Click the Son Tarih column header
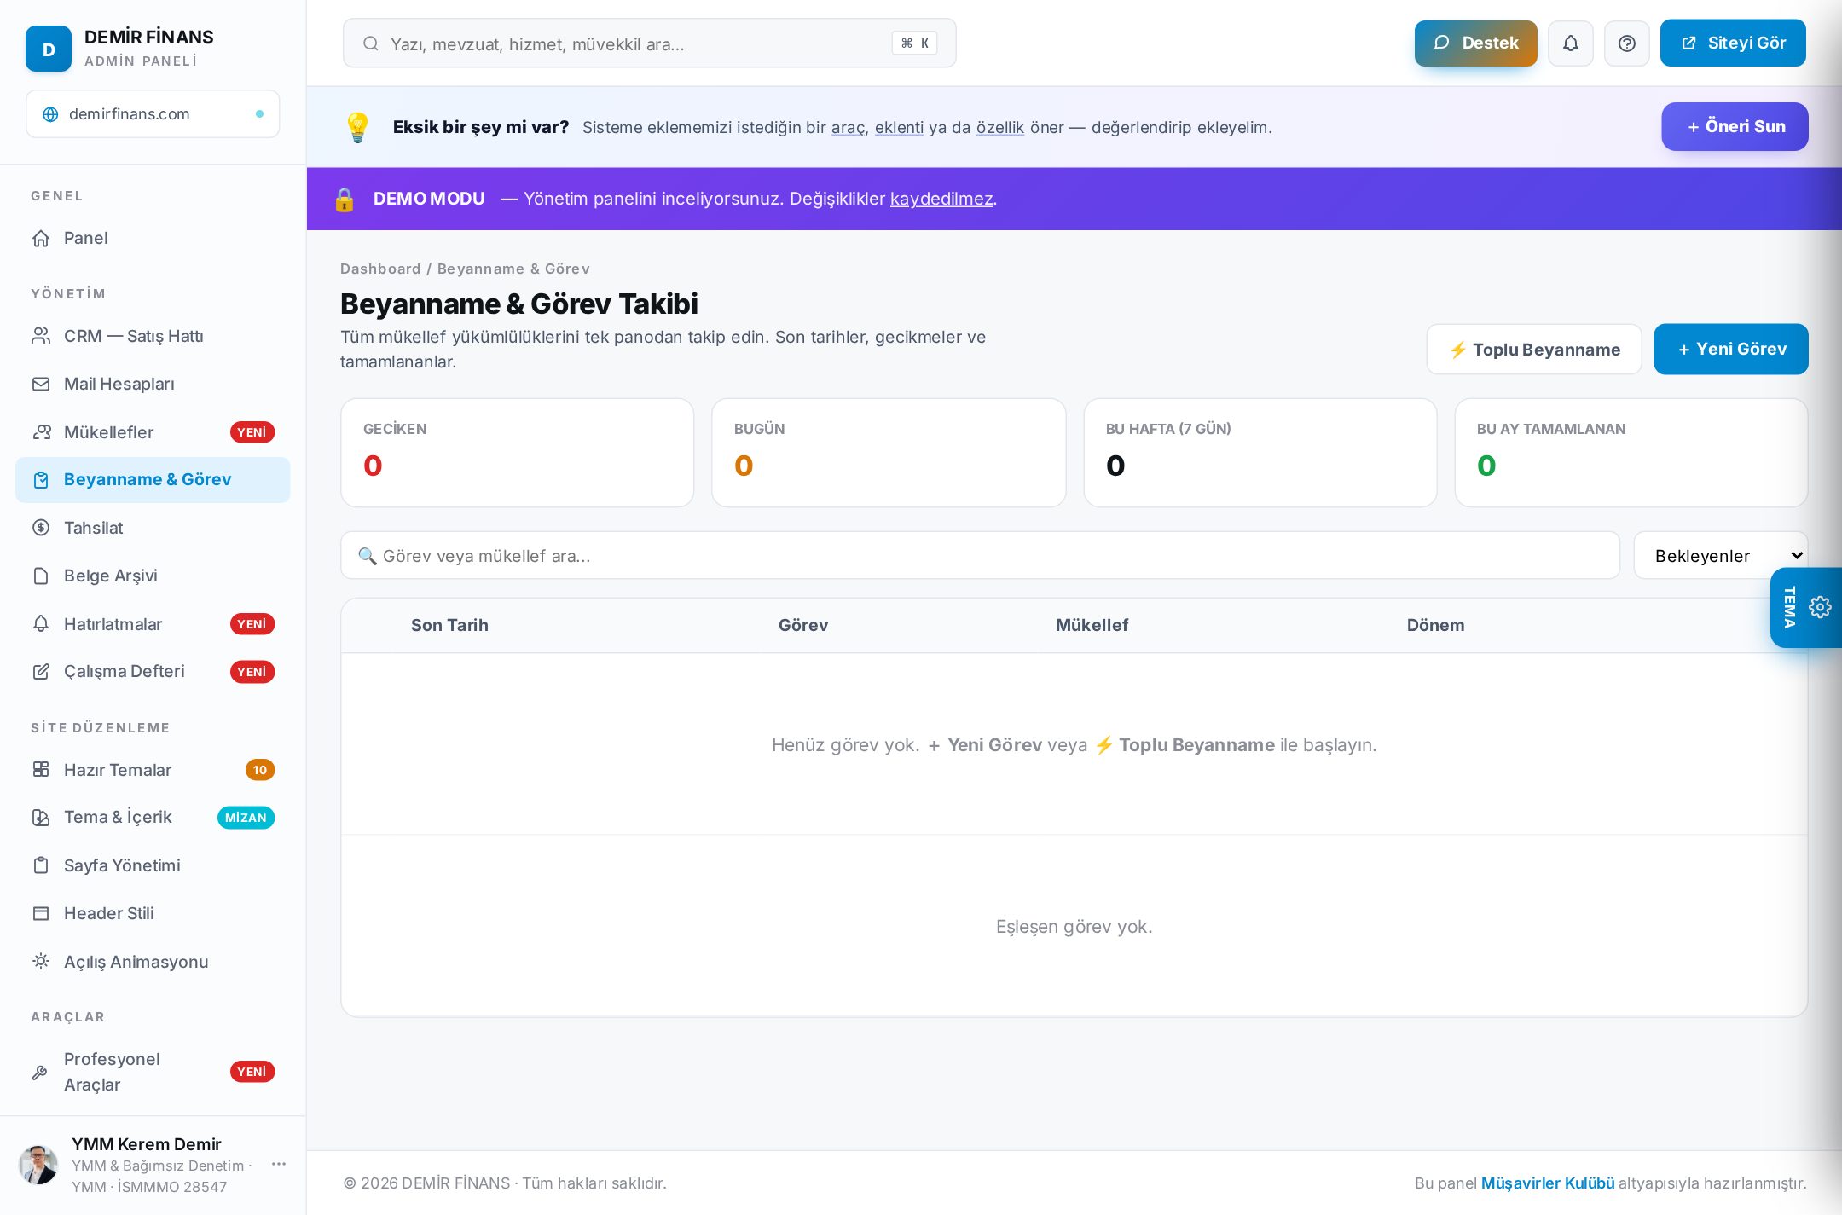The width and height of the screenshot is (1842, 1215). (449, 626)
